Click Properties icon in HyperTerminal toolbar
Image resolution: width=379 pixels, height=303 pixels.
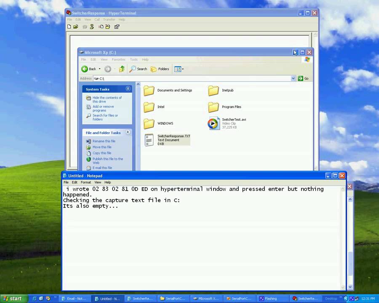pyautogui.click(x=117, y=27)
